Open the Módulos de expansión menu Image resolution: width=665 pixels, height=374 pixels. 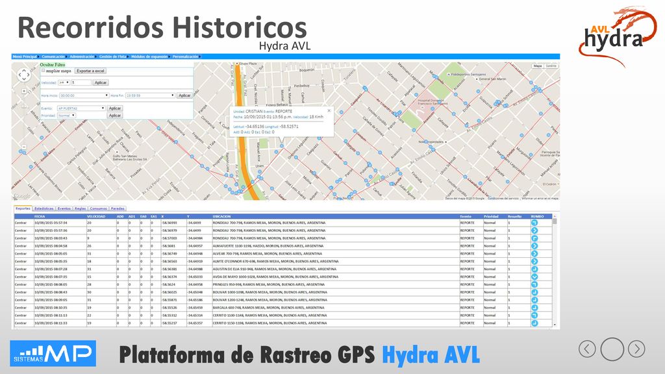[x=149, y=56]
